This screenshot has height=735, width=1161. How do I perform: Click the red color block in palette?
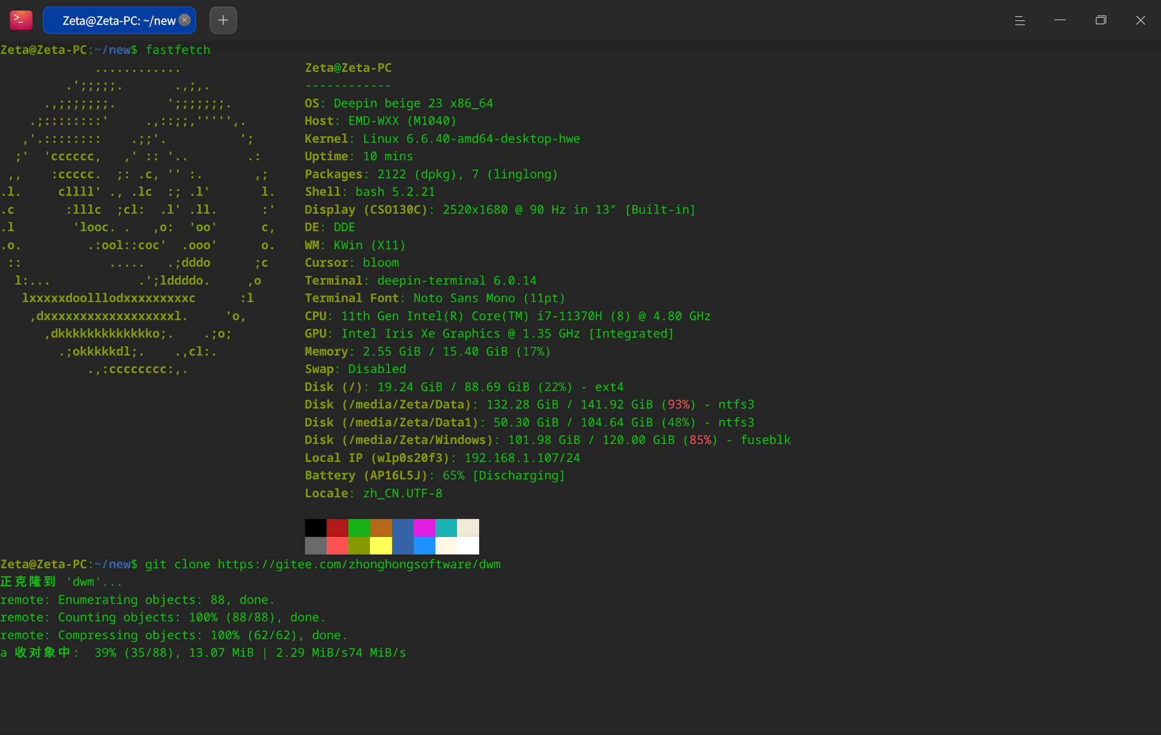(x=338, y=528)
